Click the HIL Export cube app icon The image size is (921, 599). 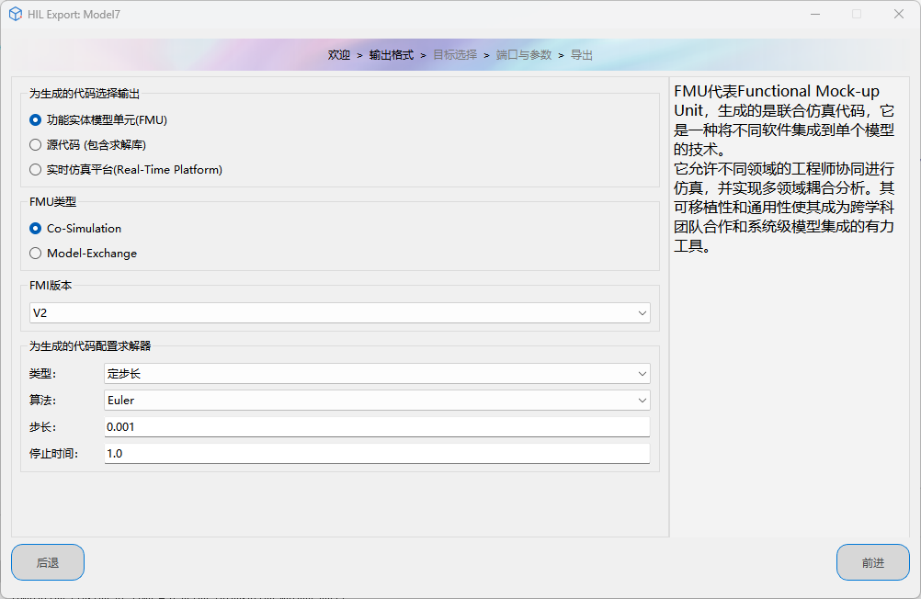[16, 14]
